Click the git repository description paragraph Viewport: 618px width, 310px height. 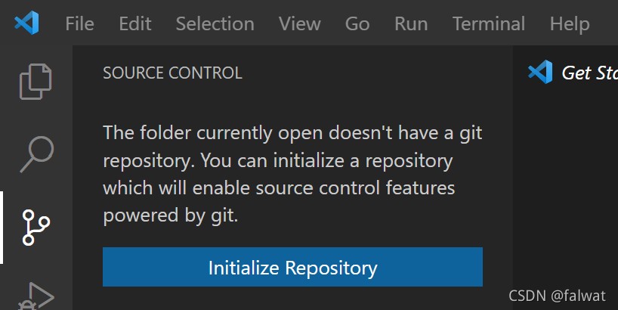click(x=292, y=174)
